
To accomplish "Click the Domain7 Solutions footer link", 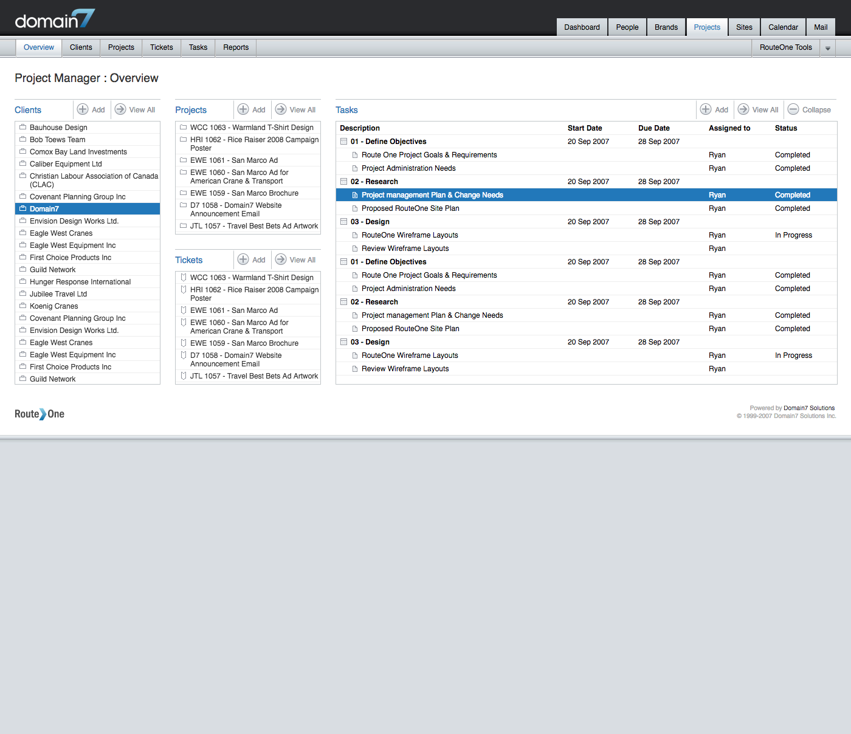I will tap(808, 408).
